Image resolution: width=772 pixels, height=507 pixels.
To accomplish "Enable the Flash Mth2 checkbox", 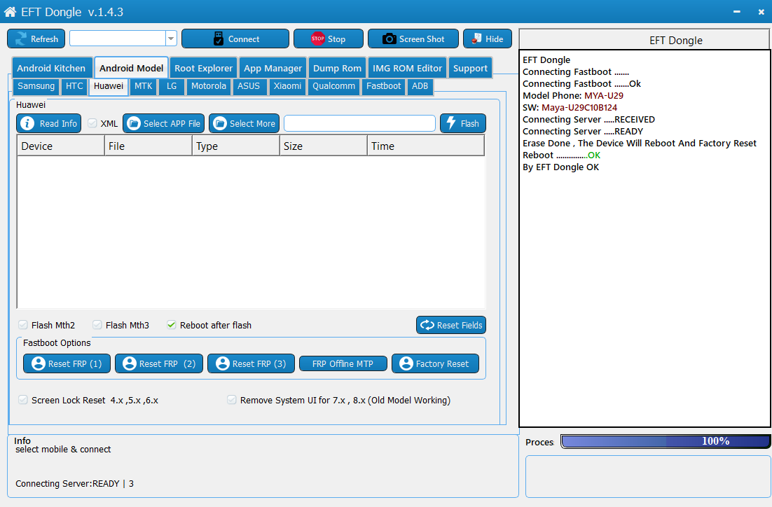I will tap(23, 325).
